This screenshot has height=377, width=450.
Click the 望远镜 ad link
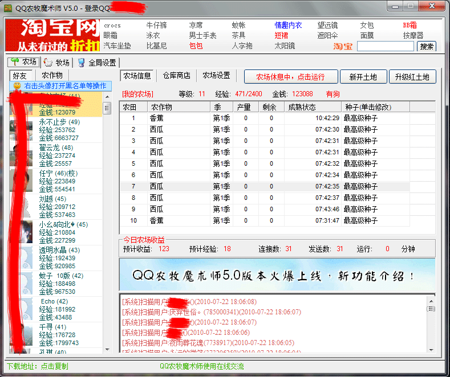coord(327,25)
